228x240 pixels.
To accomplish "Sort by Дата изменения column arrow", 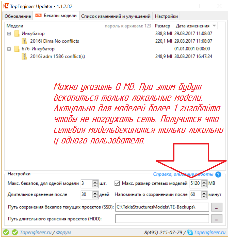I will pos(214,26).
